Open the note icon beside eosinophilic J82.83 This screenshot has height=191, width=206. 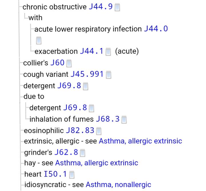click(x=99, y=131)
